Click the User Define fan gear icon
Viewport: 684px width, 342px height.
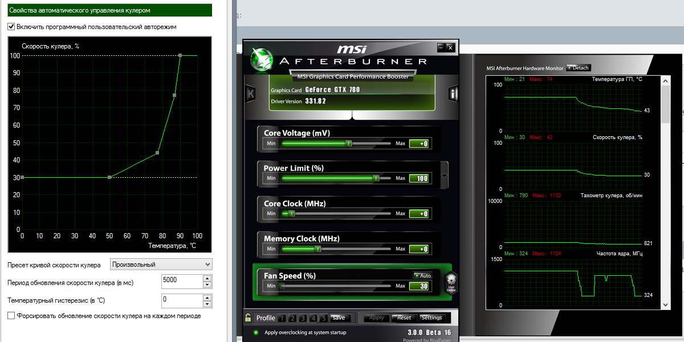pos(451,282)
